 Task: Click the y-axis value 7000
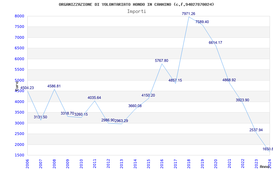pyautogui.click(x=19, y=37)
